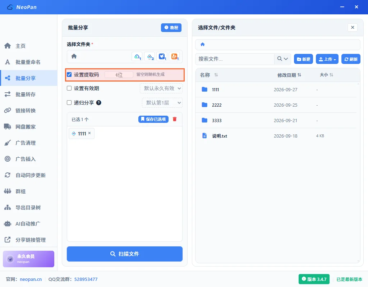Click the 搜索文件 search field
Screen dimensions: 368x287
(235, 59)
